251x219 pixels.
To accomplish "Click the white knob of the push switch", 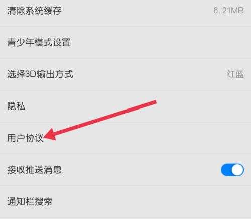I will [237, 170].
